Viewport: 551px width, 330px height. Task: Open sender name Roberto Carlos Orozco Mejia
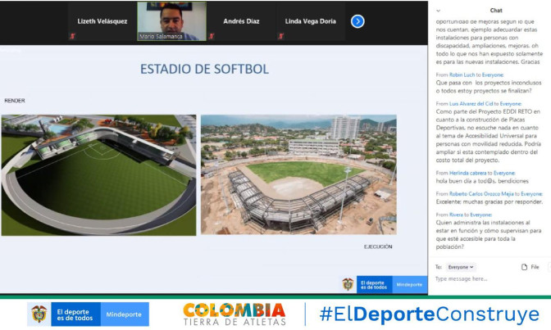[481, 194]
